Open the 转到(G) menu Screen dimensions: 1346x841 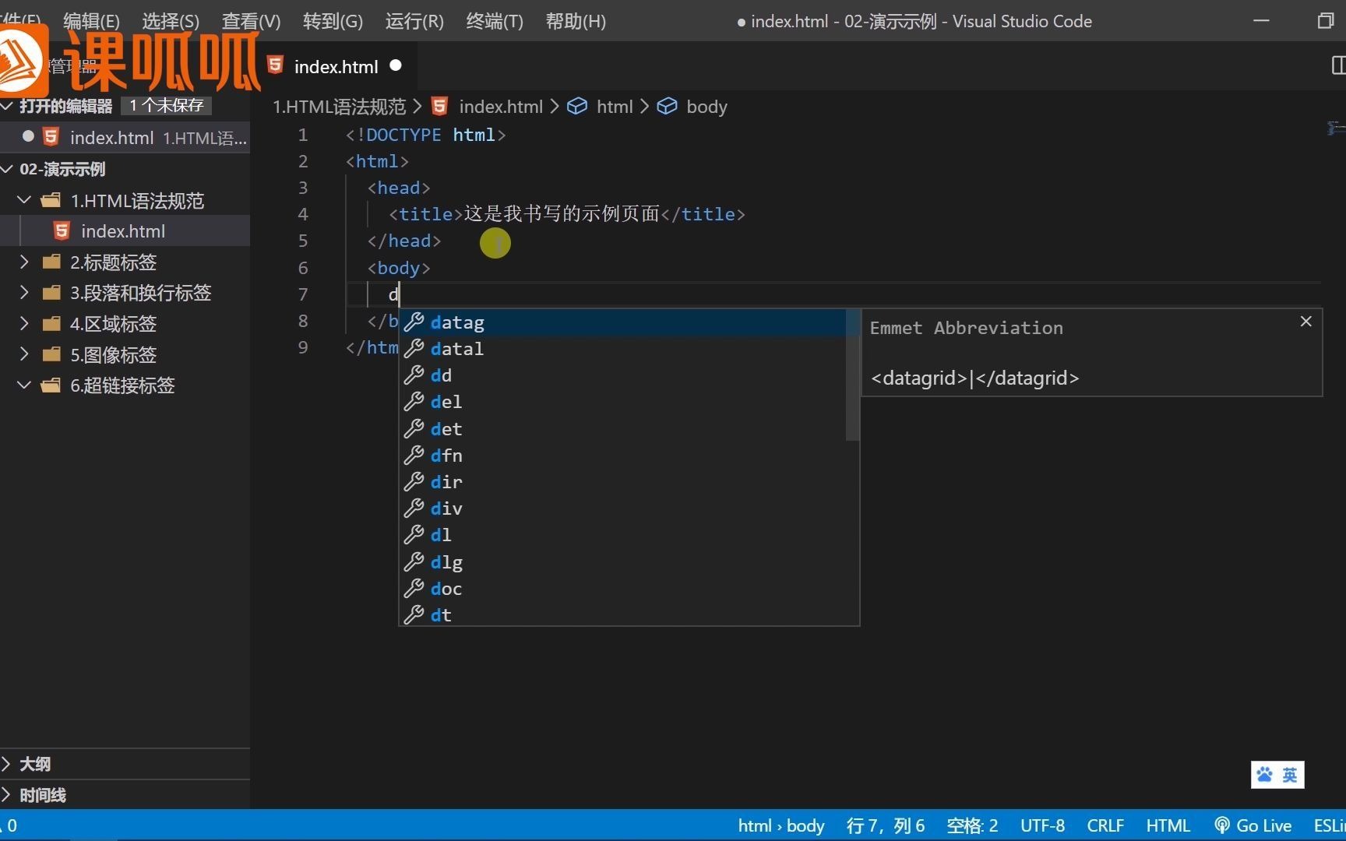coord(333,21)
